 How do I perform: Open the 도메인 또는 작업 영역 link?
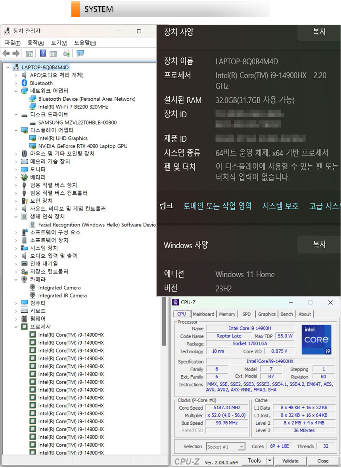click(x=218, y=206)
